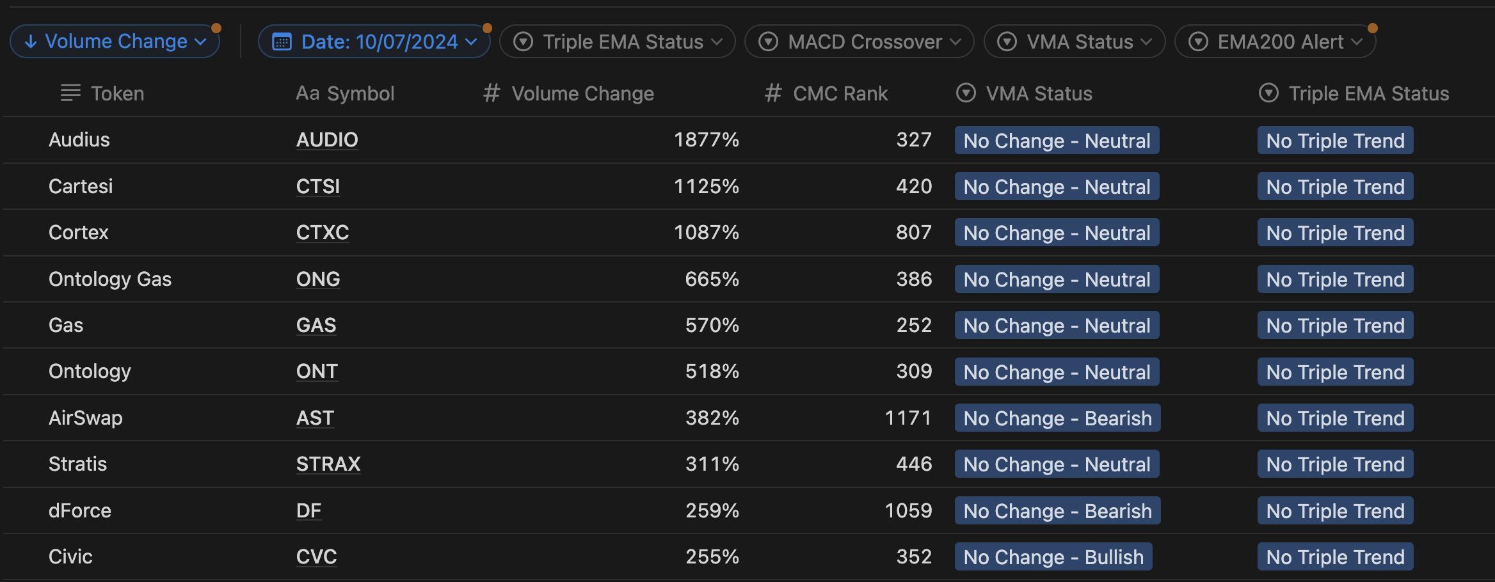
Task: Expand the EMA200 Alert filter chevron
Action: 1357,42
